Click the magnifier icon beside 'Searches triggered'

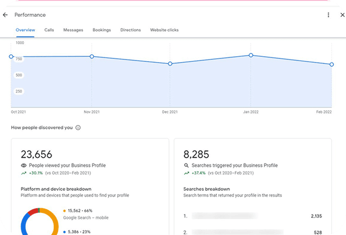186,166
